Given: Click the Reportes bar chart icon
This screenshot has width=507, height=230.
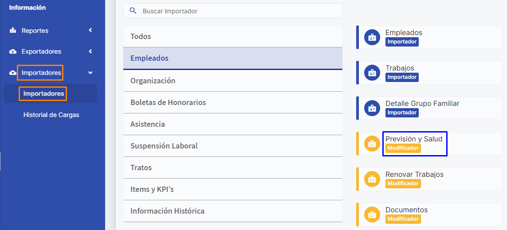Looking at the screenshot, I should (13, 31).
